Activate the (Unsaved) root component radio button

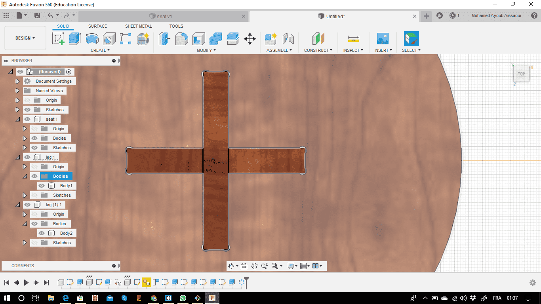tap(69, 72)
